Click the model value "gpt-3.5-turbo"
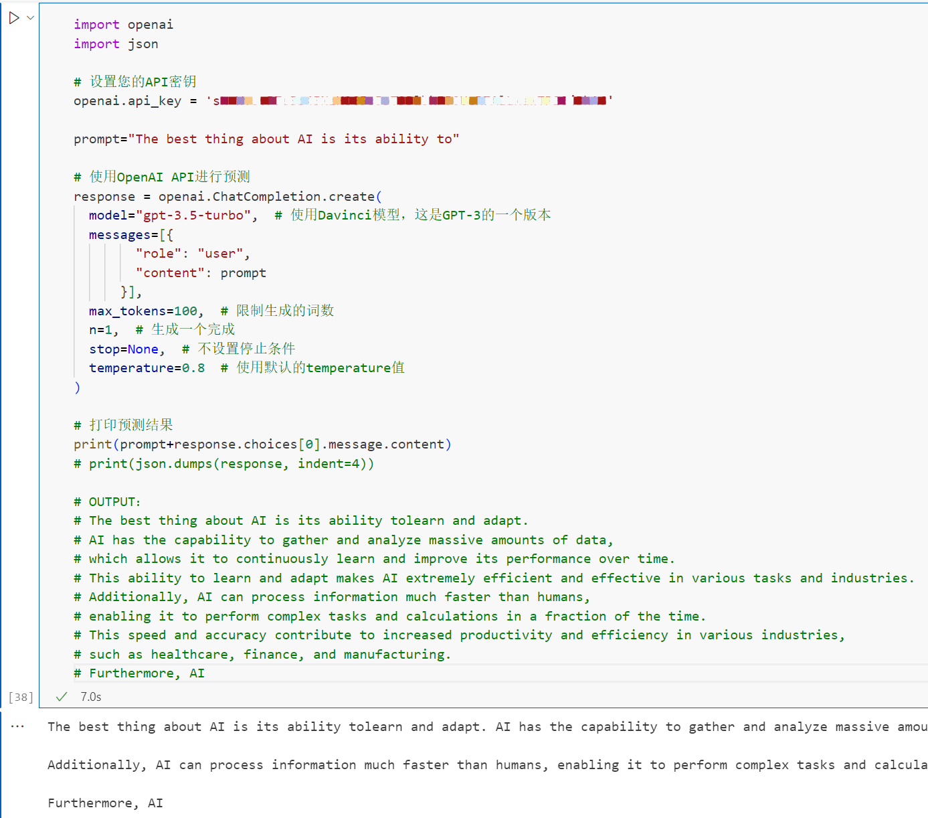 click(x=193, y=216)
